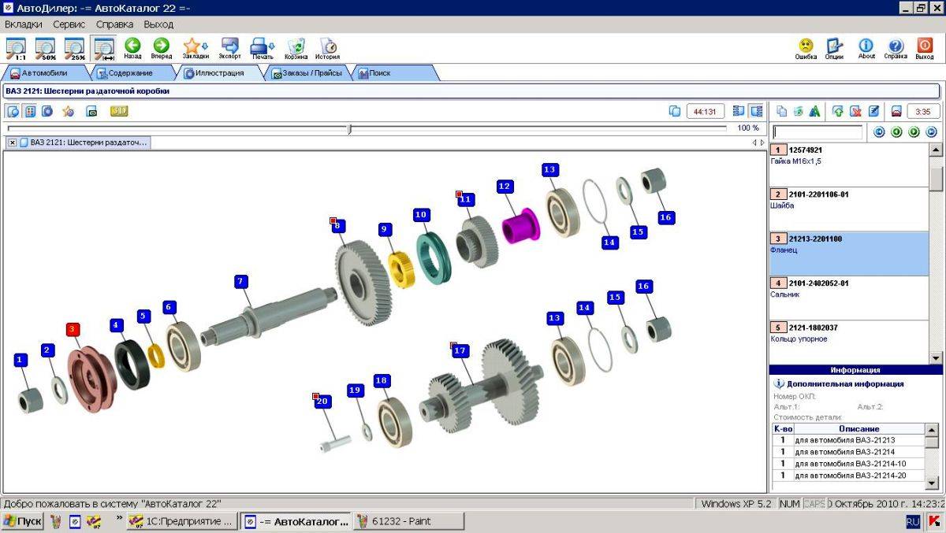Switch to the Заказы / Прайсы tab
The height and width of the screenshot is (533, 946).
coord(307,73)
